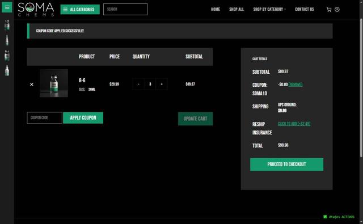Screen dimensions: 363x224
Task: Click the B-6 quantity value field
Action: 150,84
